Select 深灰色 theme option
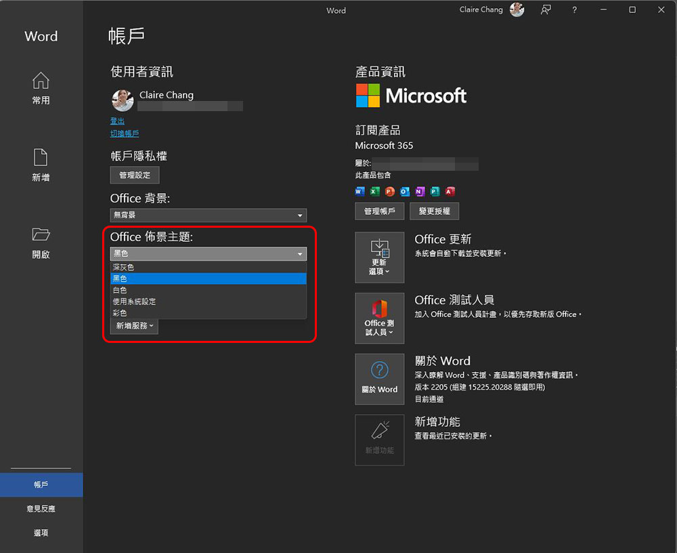 [x=209, y=267]
